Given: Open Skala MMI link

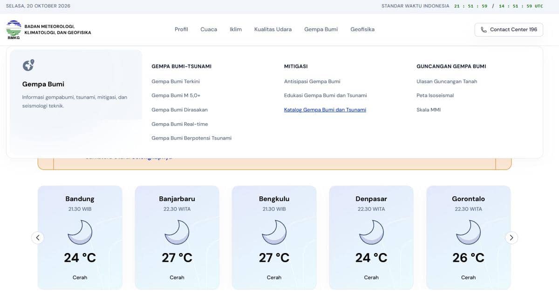Looking at the screenshot, I should pos(429,110).
